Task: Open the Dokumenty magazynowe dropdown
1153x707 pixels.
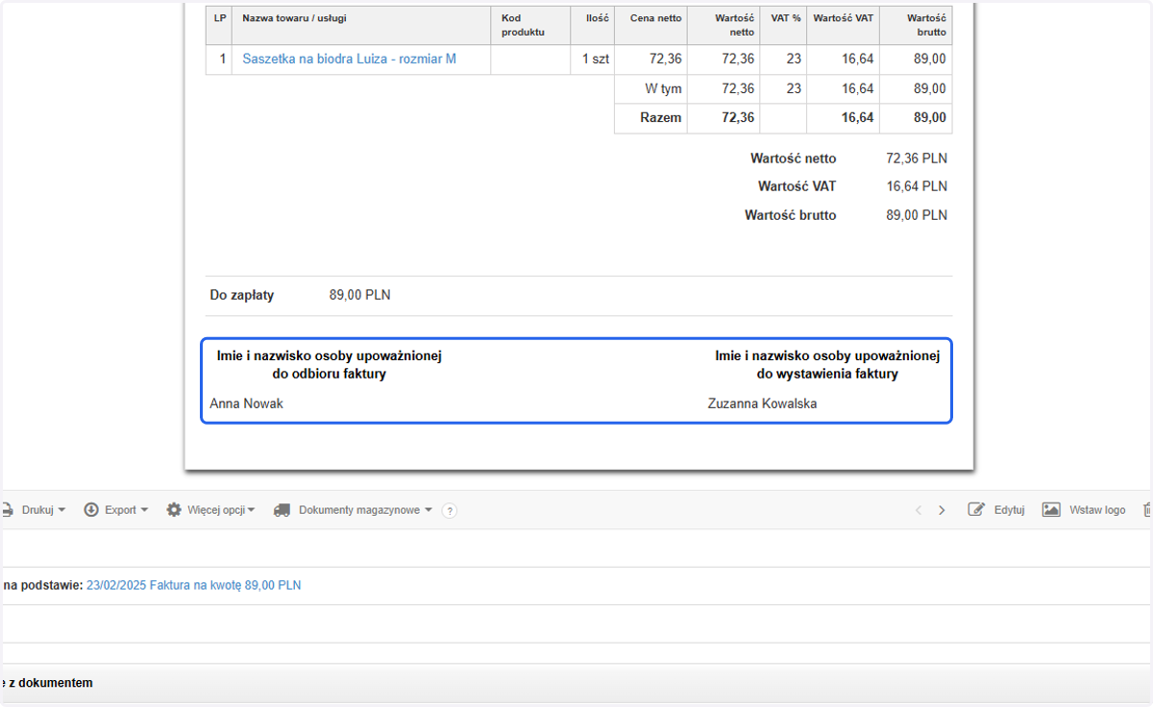Action: (x=354, y=510)
